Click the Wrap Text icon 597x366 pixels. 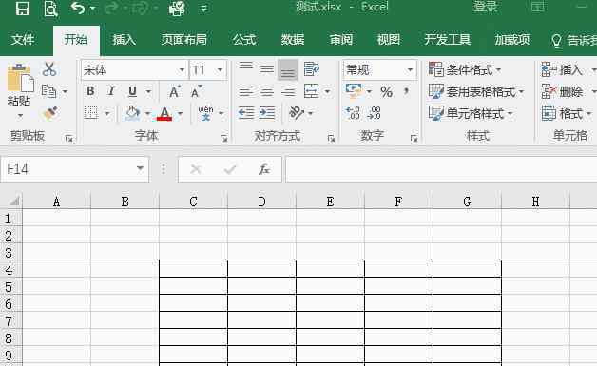coord(312,69)
